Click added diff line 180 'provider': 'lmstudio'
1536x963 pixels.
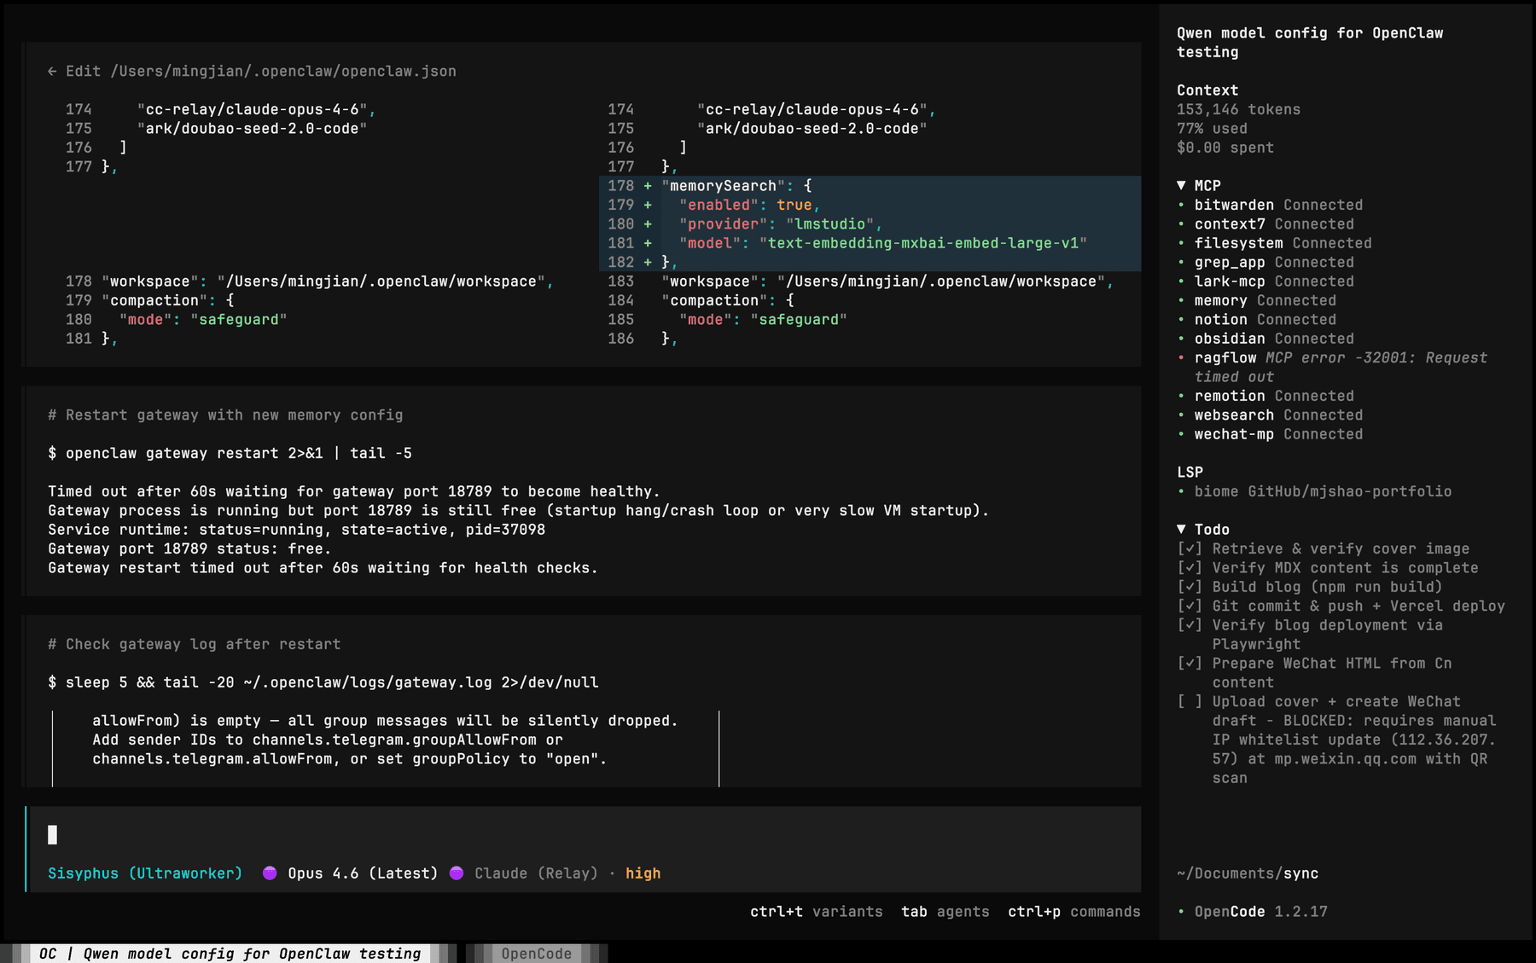870,224
